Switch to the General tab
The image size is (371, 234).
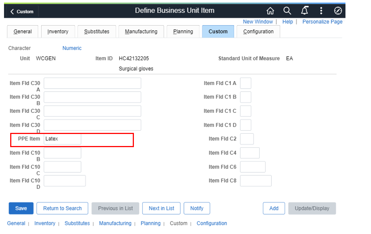tap(23, 31)
